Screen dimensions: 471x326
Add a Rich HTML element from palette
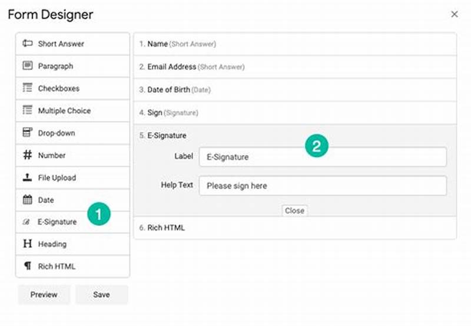[x=72, y=266]
